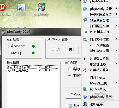Expand the 打开文件位置 submenu arrow
The image size is (119, 108).
117,39
